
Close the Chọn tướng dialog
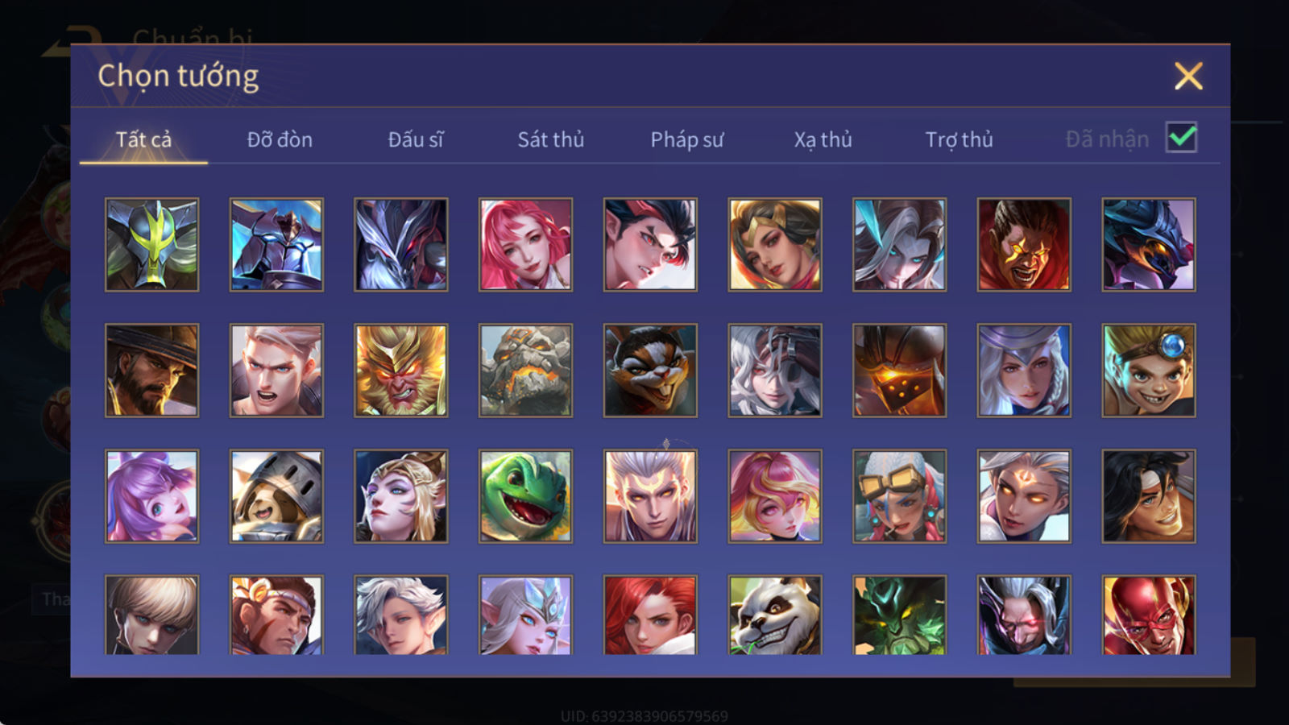coord(1188,77)
